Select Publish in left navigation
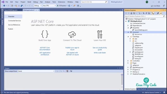 (10, 29)
